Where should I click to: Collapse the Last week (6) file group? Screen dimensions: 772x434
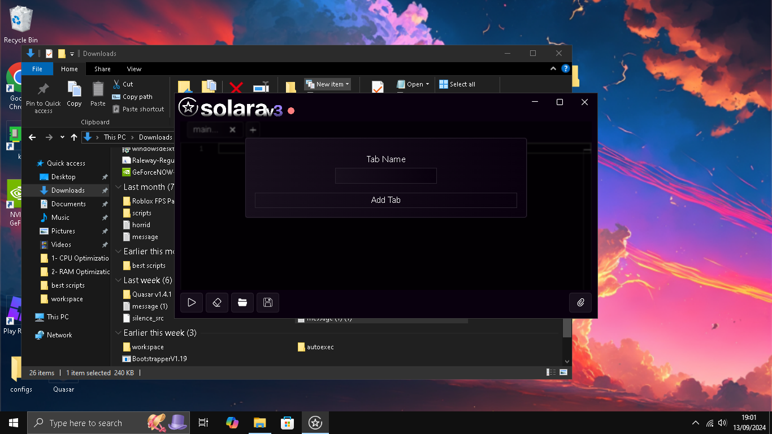(118, 280)
